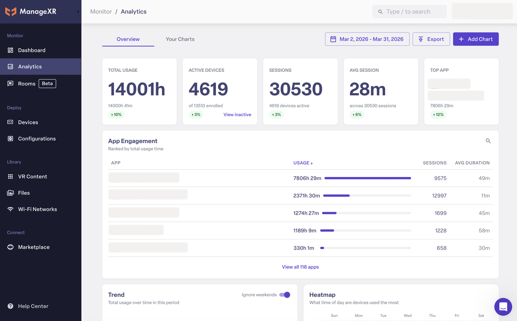Click the Type / to search field

pos(410,12)
